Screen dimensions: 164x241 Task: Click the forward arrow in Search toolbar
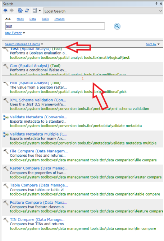click(12, 10)
